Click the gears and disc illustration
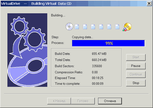Image resolution: width=153 pixels, height=108 pixels. (x=27, y=50)
